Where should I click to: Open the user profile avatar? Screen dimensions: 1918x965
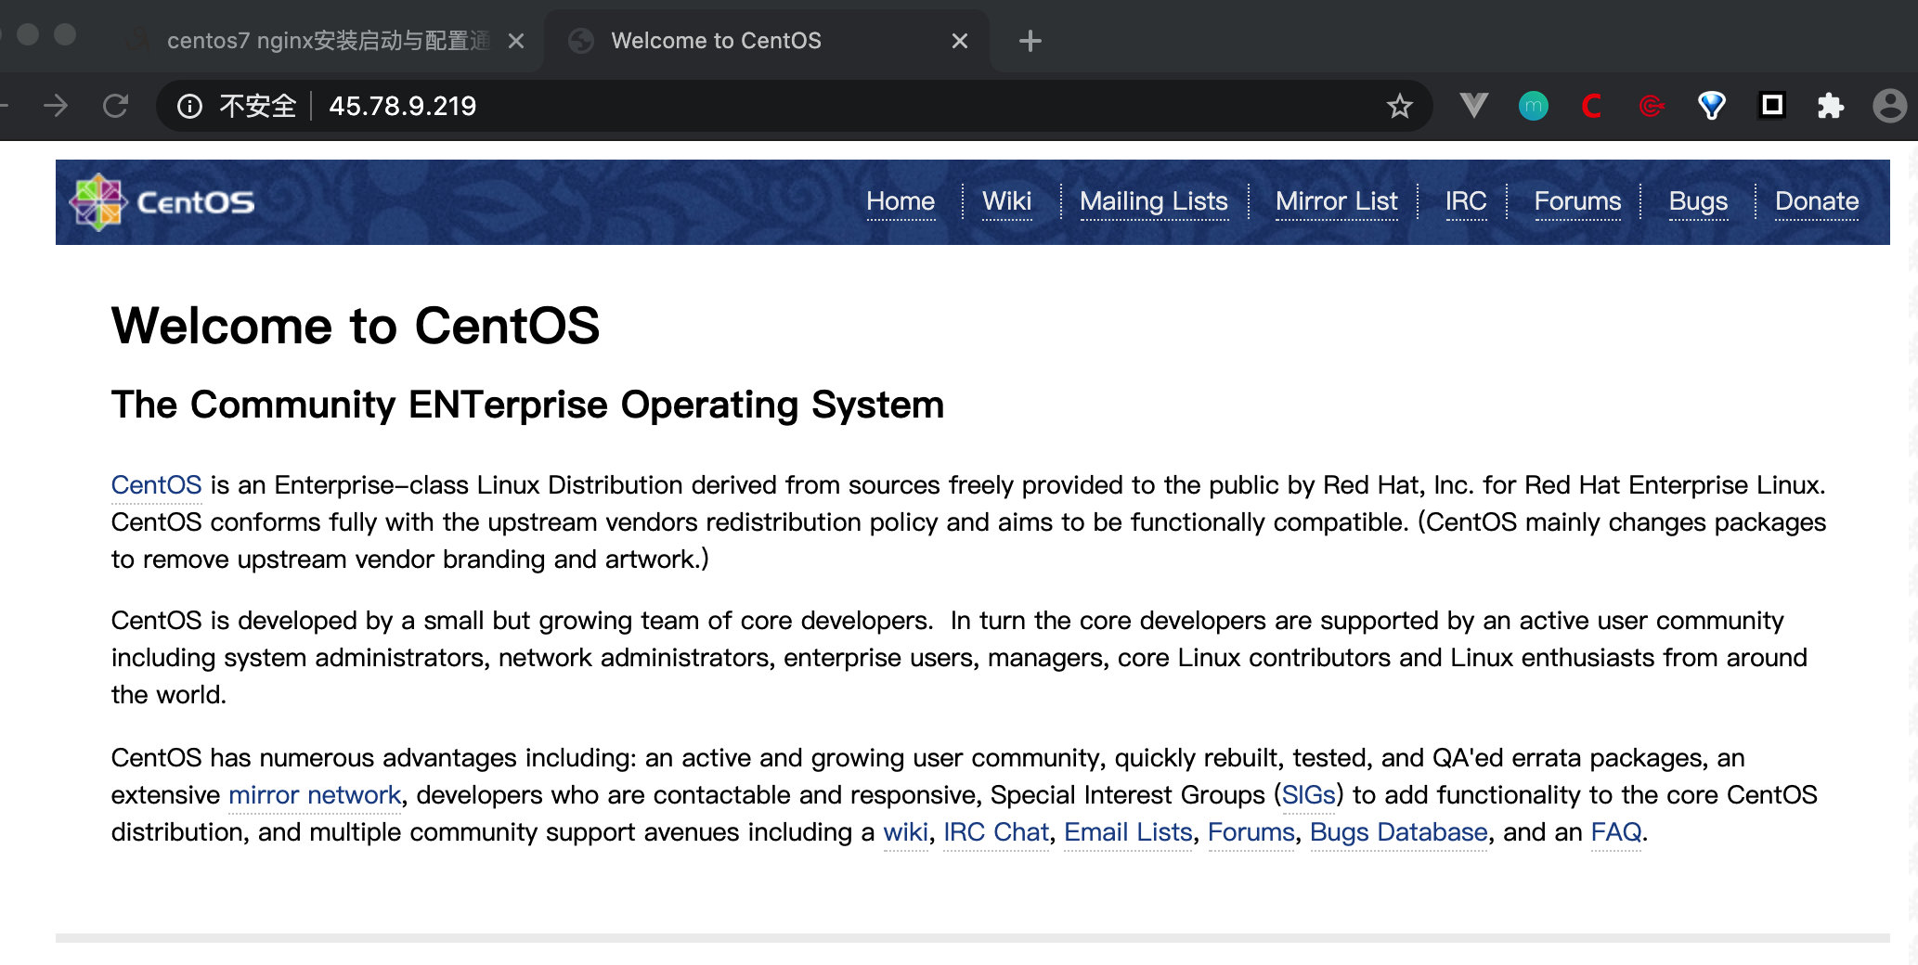[1889, 106]
